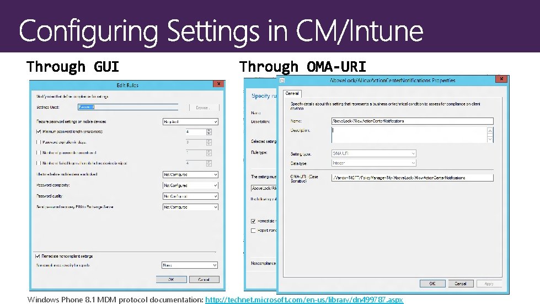The width and height of the screenshot is (540, 304).
Task: Check Report noncompliance in the background window
Action: (253, 231)
